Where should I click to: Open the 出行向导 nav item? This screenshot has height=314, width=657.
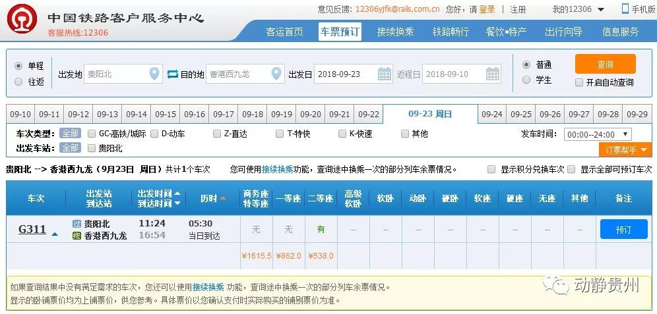coord(563,32)
